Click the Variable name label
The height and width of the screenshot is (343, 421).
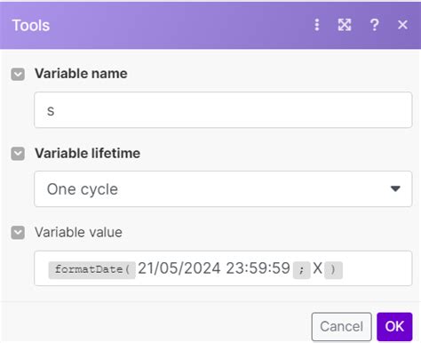tap(81, 74)
